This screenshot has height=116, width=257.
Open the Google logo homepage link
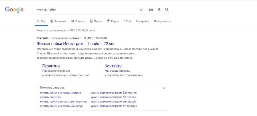tap(14, 10)
